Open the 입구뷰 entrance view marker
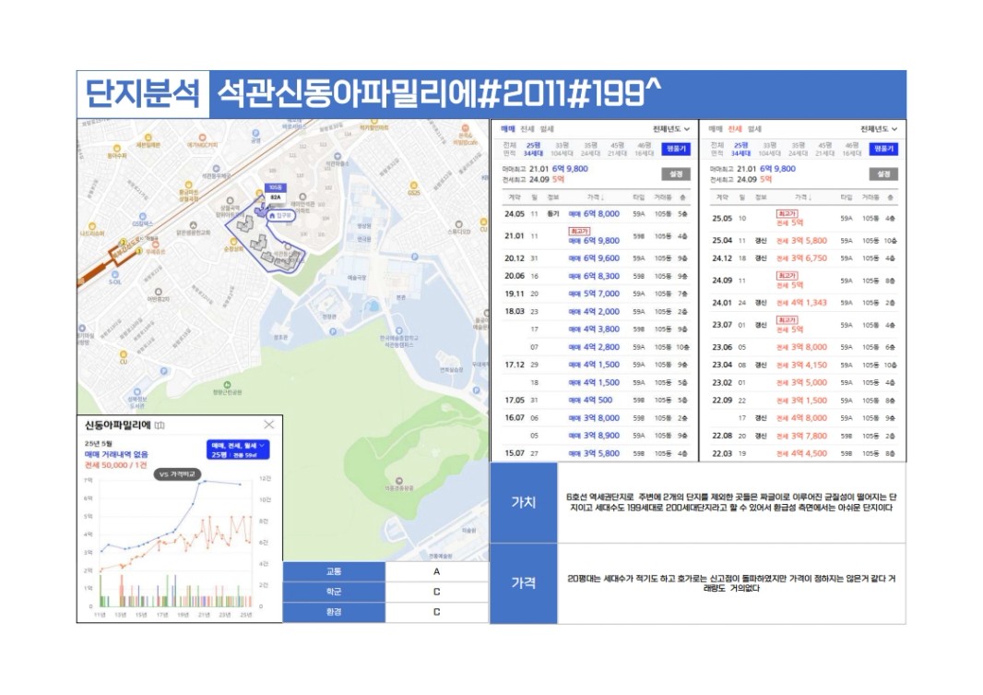983x695 pixels. [x=279, y=215]
